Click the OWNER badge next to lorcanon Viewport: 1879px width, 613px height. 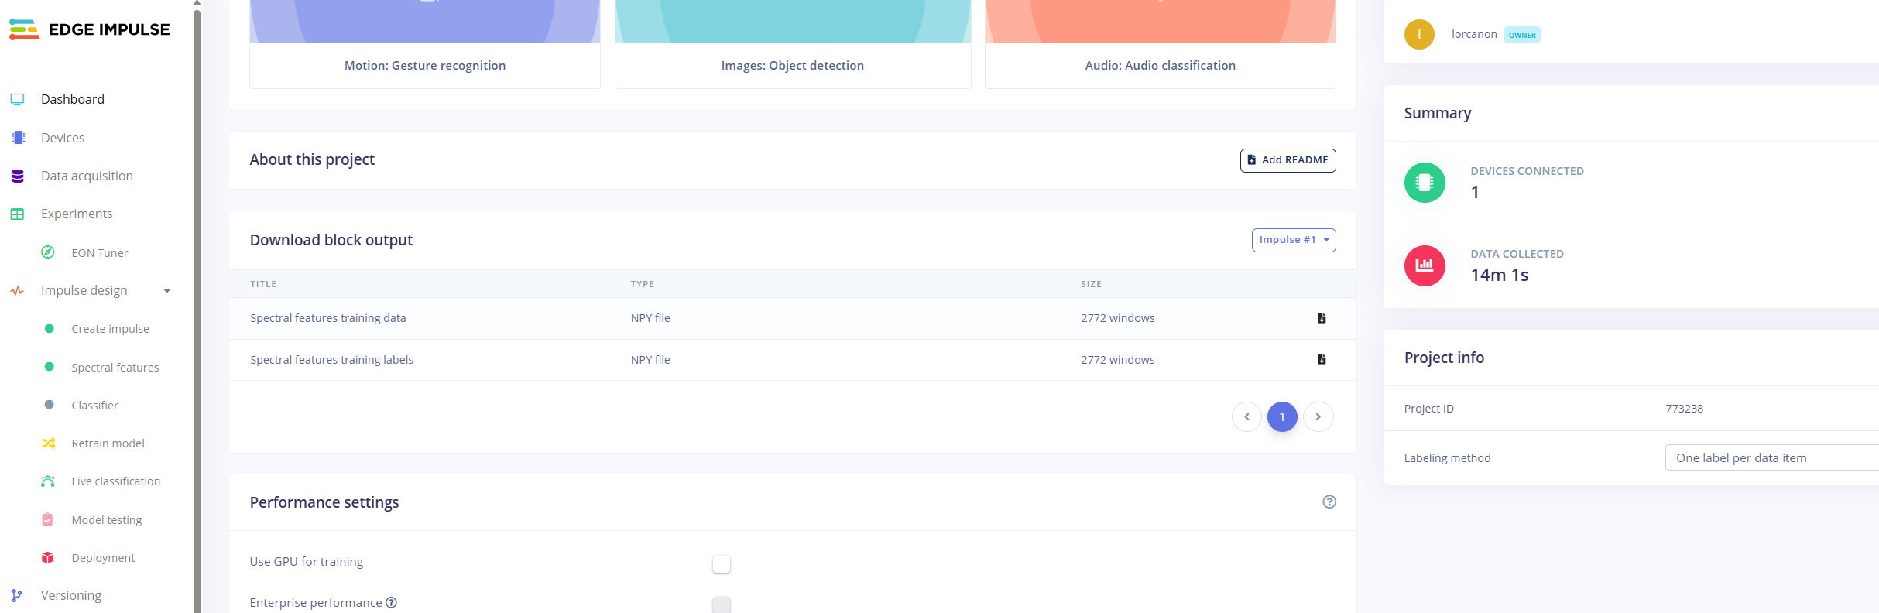[1522, 35]
